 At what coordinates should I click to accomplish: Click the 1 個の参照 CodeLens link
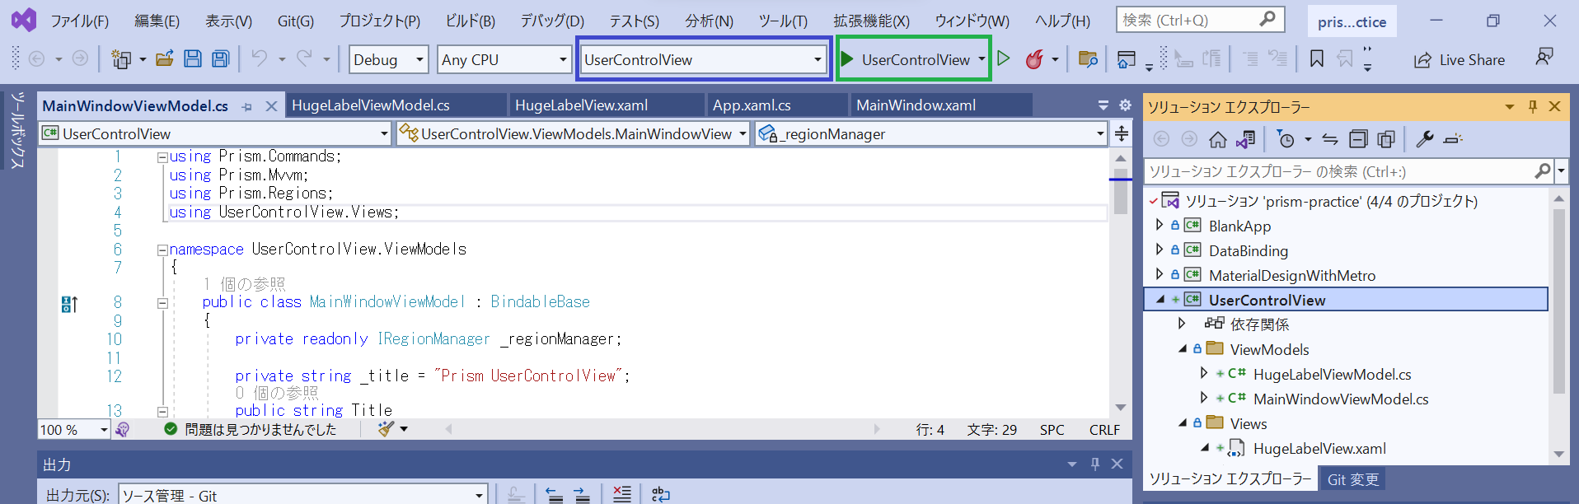(244, 284)
